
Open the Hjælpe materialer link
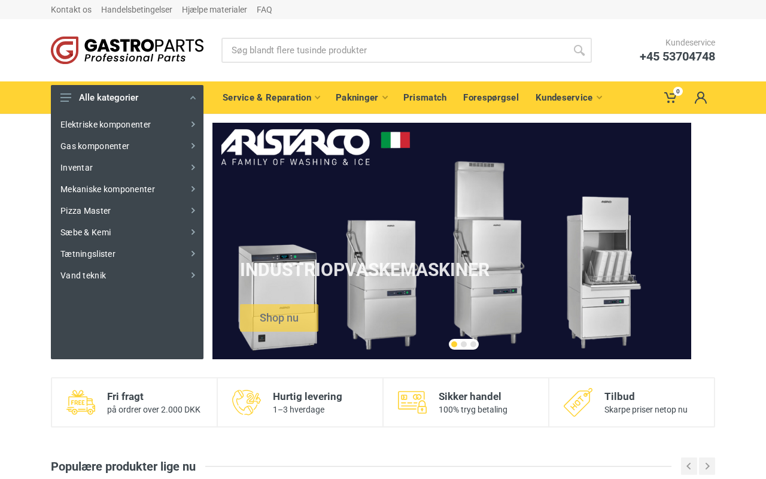[214, 10]
